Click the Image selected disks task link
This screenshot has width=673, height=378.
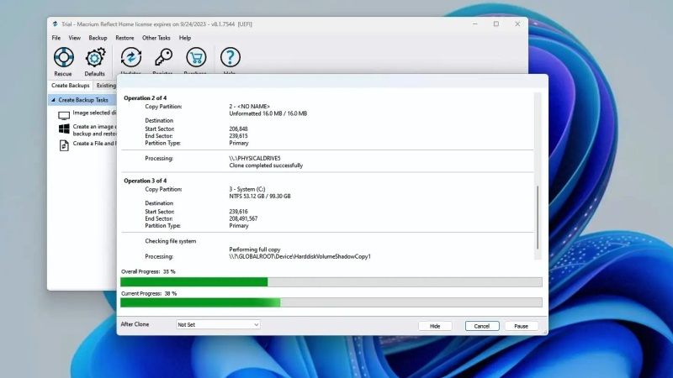pyautogui.click(x=94, y=113)
